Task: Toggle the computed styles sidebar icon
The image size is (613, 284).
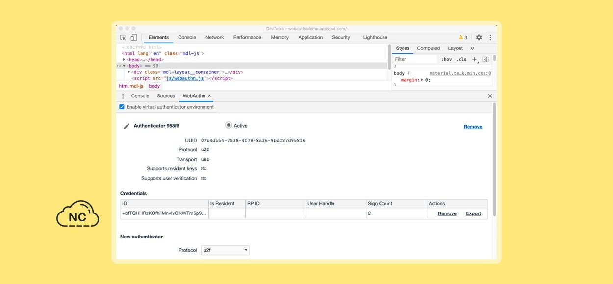Action: coord(485,59)
